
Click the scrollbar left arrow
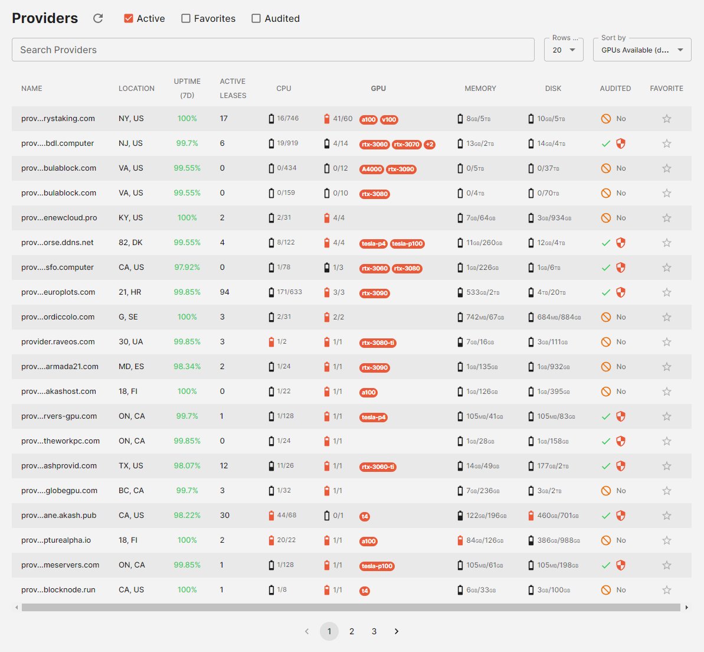coord(17,608)
